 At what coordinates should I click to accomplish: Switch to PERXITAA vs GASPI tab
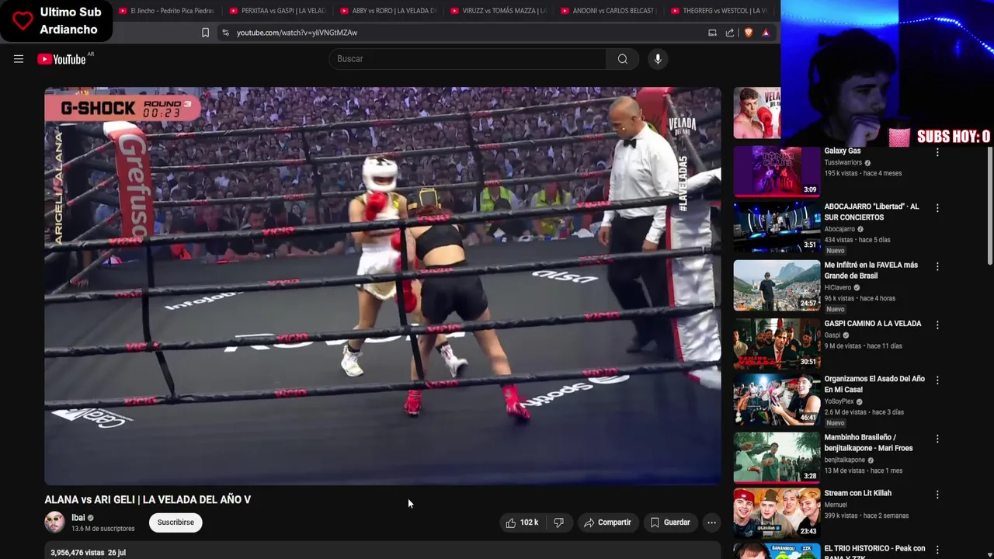(277, 11)
